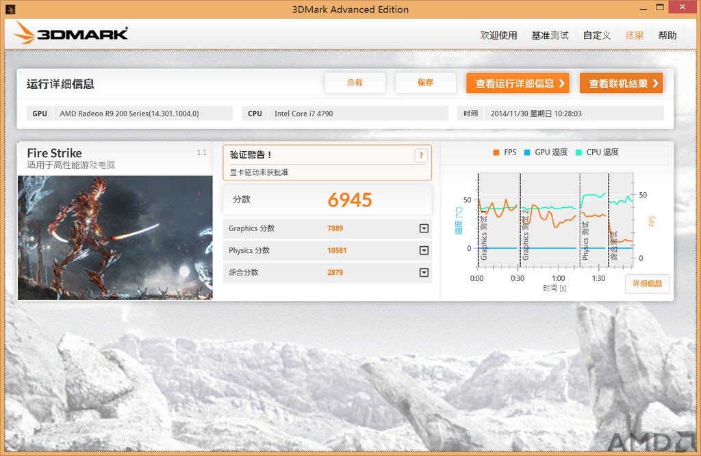701x456 pixels.
Task: Click the Graphics score value 7889
Action: pyautogui.click(x=335, y=228)
